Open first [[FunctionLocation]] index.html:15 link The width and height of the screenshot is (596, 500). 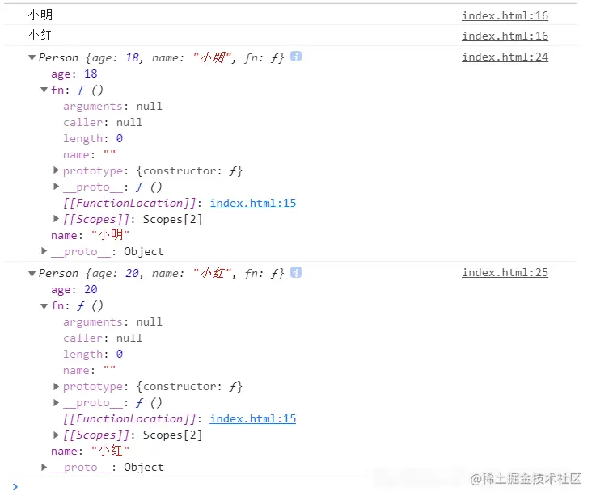[x=252, y=203]
